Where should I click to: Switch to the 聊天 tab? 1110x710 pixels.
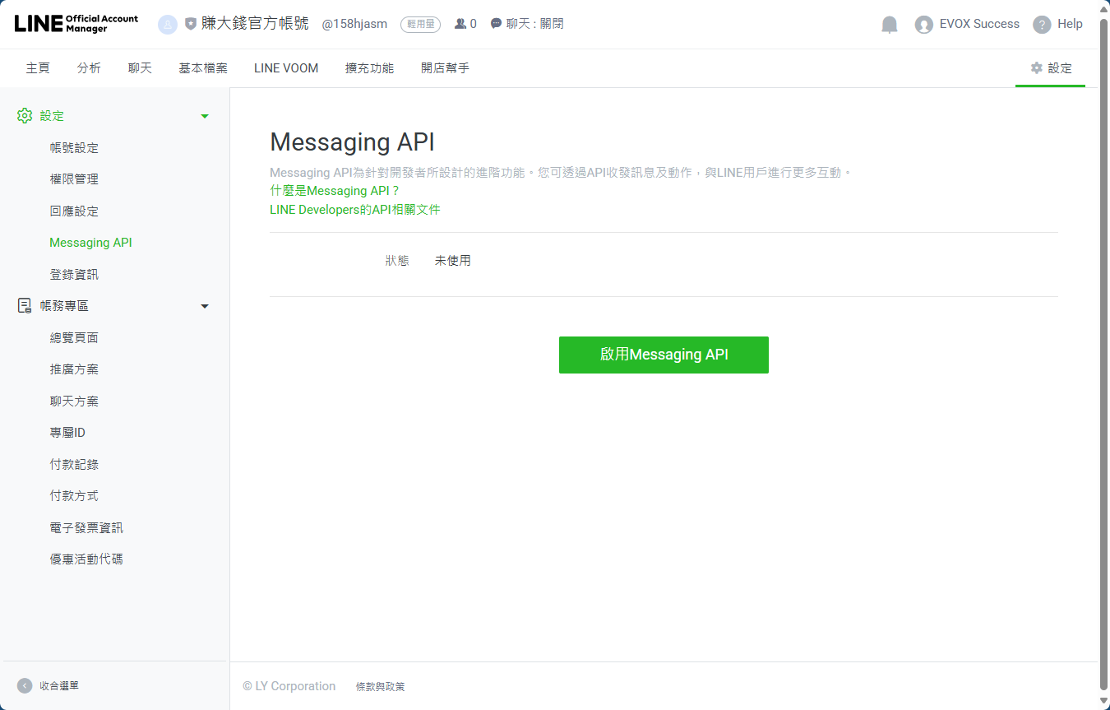140,68
